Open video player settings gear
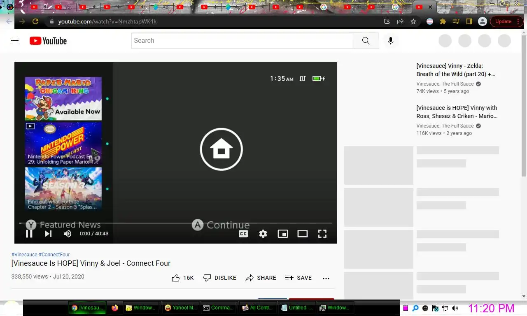Image resolution: width=527 pixels, height=316 pixels. point(263,234)
